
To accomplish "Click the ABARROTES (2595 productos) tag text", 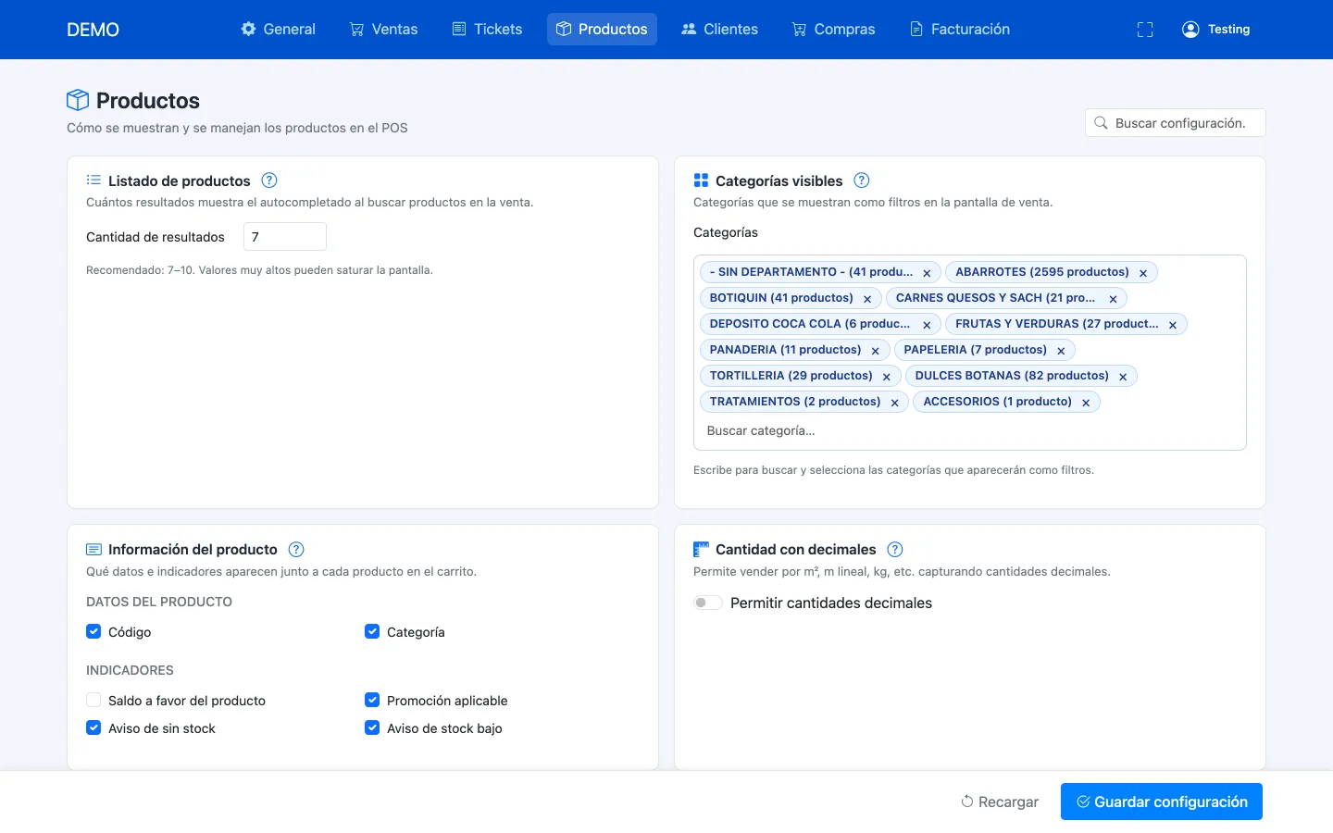I will 1042,272.
